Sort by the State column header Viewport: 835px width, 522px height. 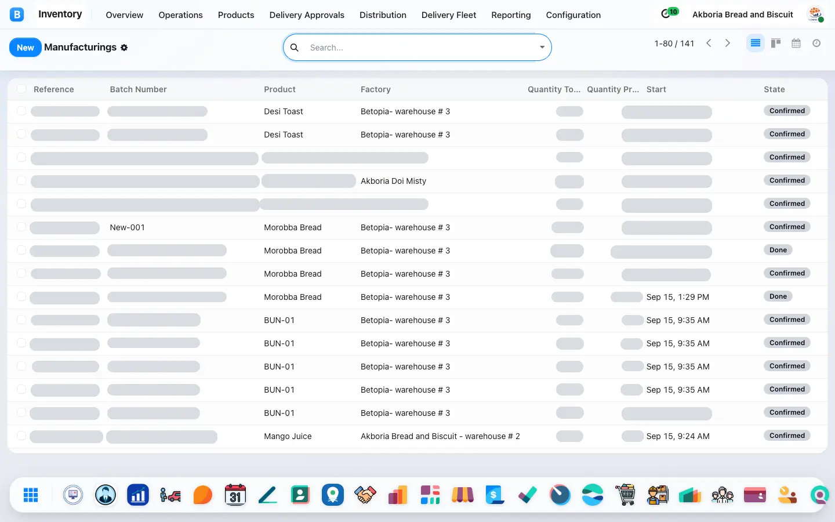774,89
